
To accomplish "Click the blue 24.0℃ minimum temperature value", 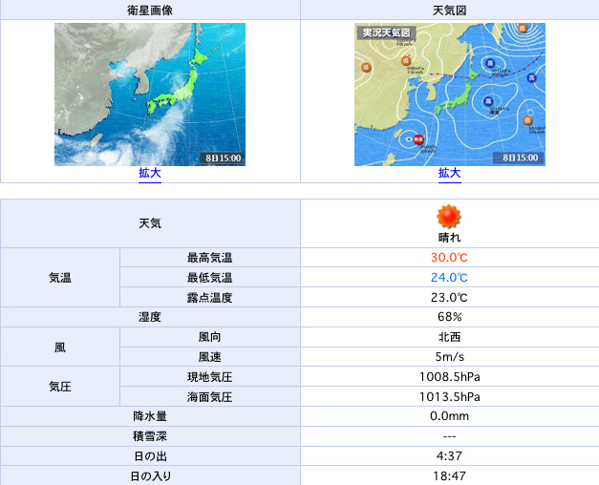I will [449, 278].
